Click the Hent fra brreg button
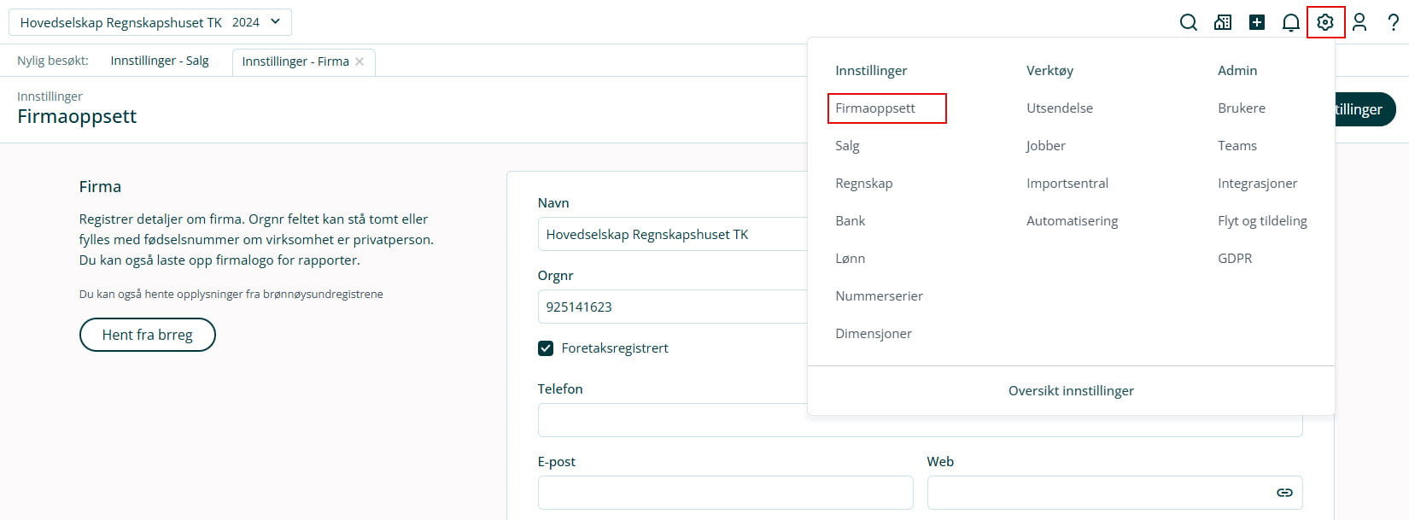1409x520 pixels. coord(147,335)
